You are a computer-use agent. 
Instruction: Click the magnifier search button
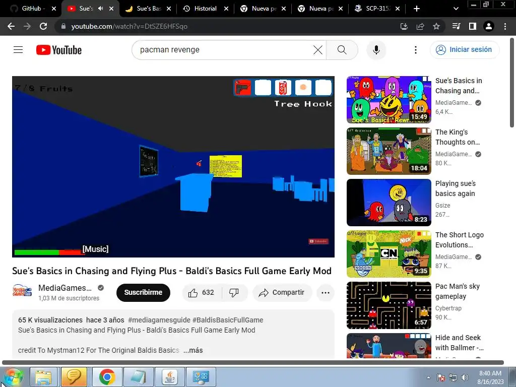point(342,50)
